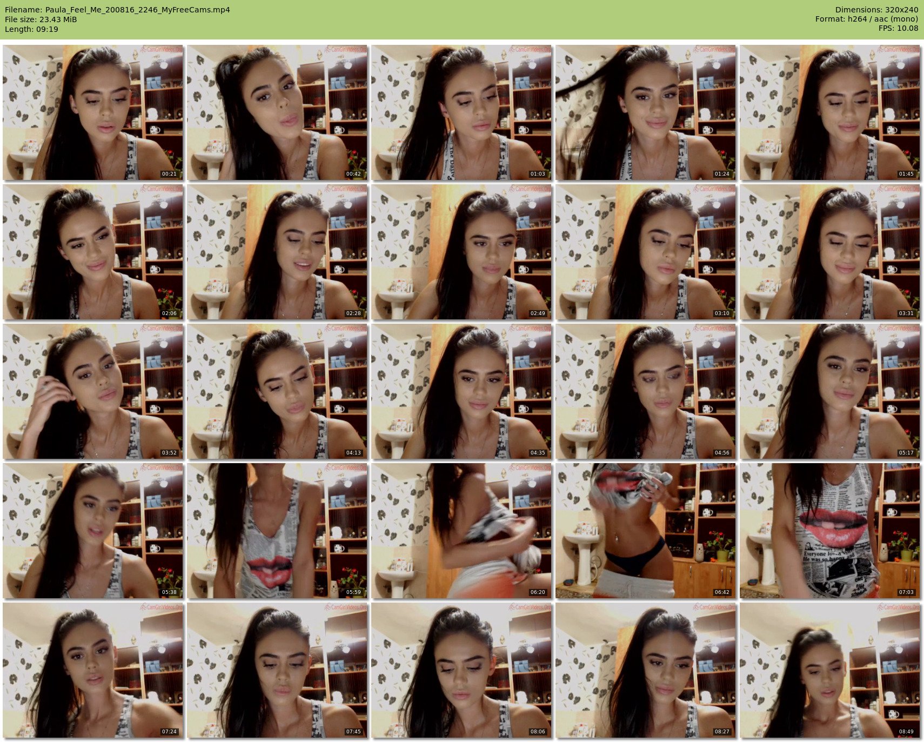Select the thumbnail at 01:03
The image size is (924, 742).
pyautogui.click(x=461, y=112)
